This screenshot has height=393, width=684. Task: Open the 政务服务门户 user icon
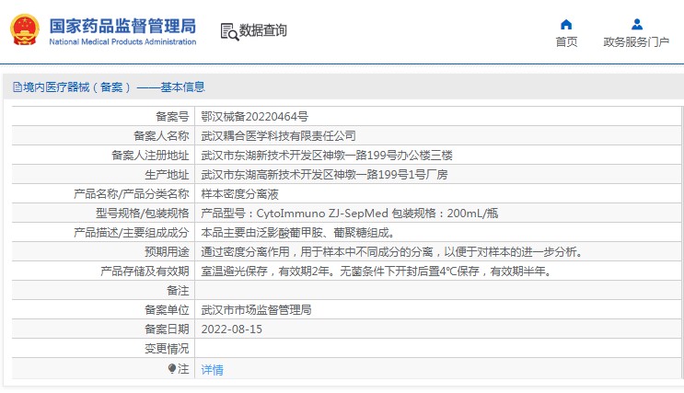coord(637,24)
